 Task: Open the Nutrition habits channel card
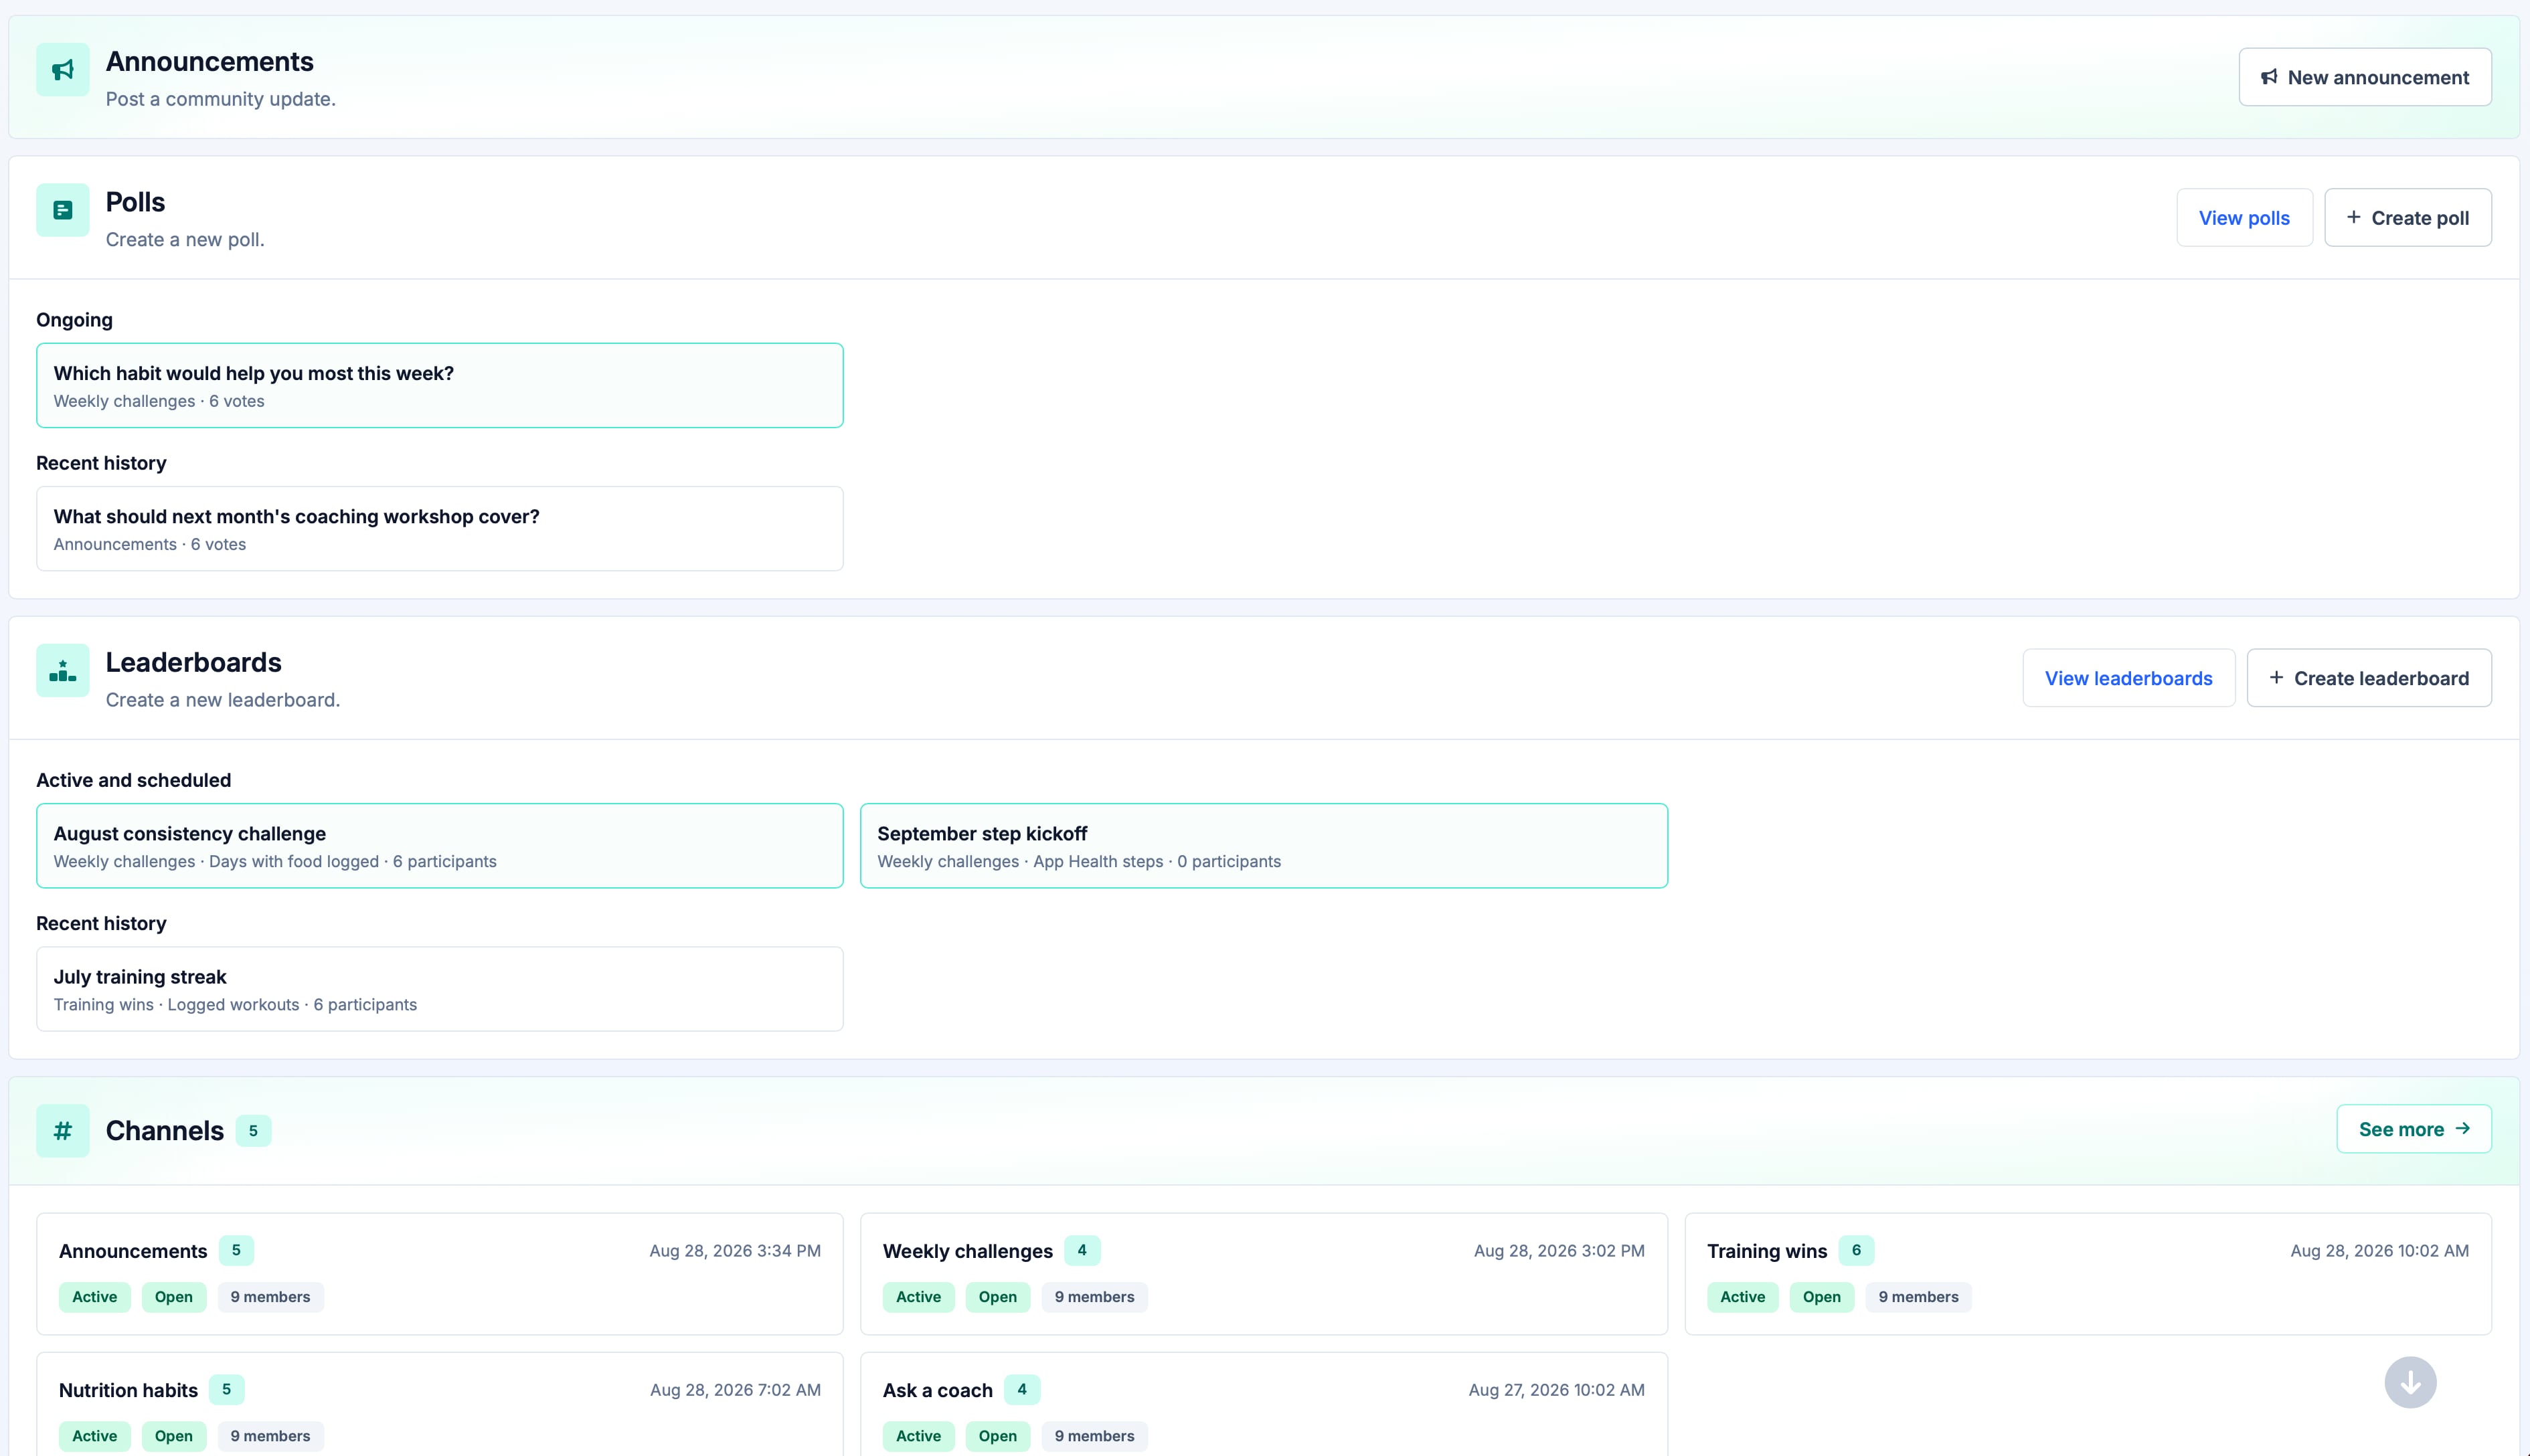[x=440, y=1404]
